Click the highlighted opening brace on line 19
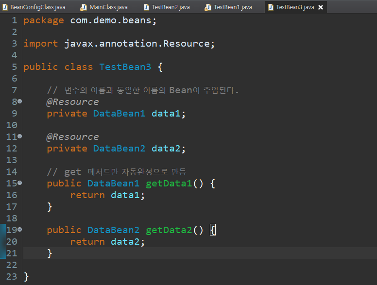 point(213,230)
